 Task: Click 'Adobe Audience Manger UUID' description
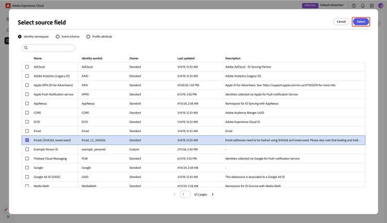(x=245, y=113)
